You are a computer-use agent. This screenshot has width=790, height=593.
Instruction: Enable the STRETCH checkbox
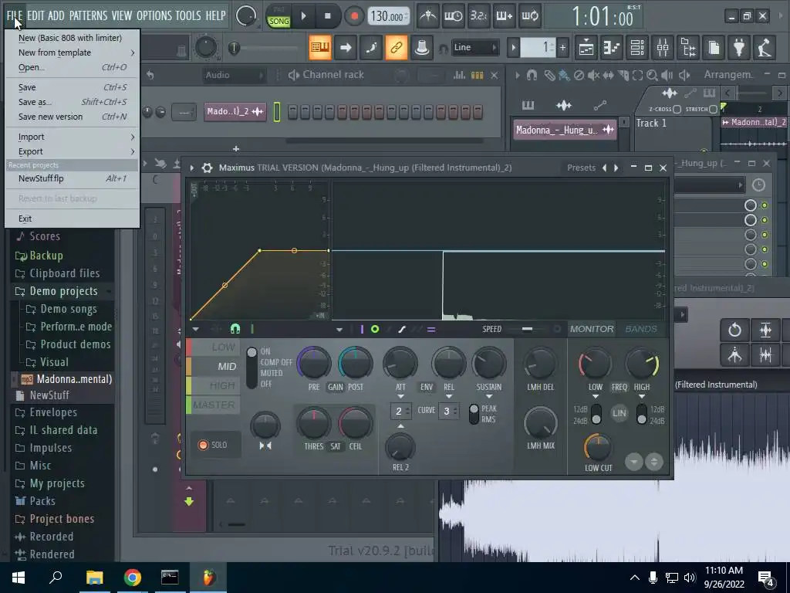[x=713, y=109]
